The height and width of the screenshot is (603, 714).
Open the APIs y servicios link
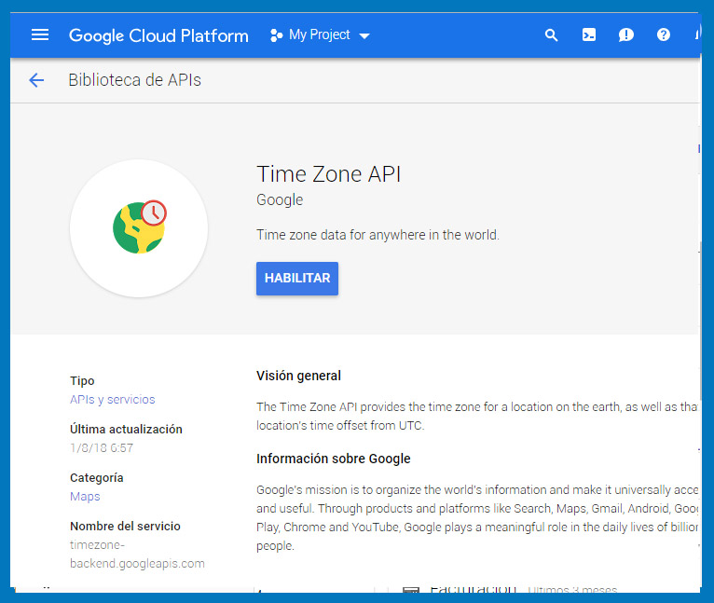click(113, 400)
